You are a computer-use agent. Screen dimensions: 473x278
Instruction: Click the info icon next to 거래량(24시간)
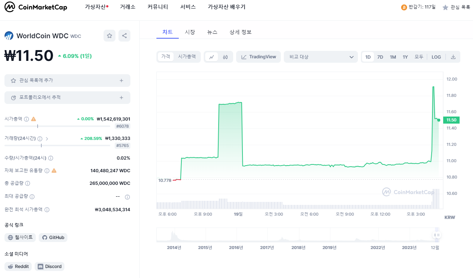40,138
